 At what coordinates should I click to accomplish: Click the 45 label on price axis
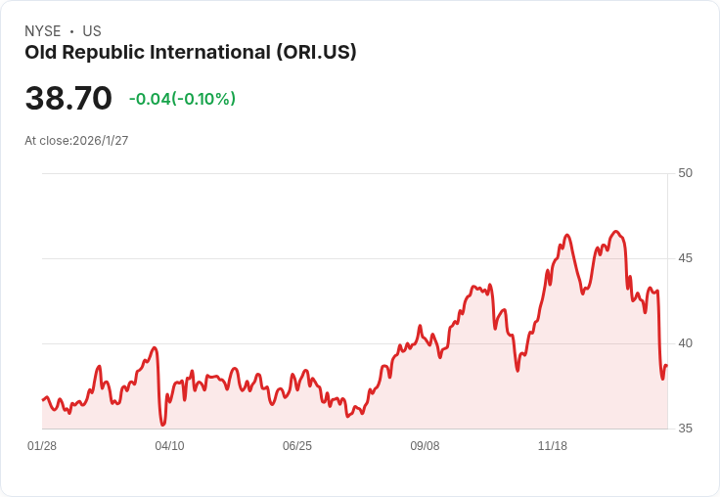pos(685,258)
